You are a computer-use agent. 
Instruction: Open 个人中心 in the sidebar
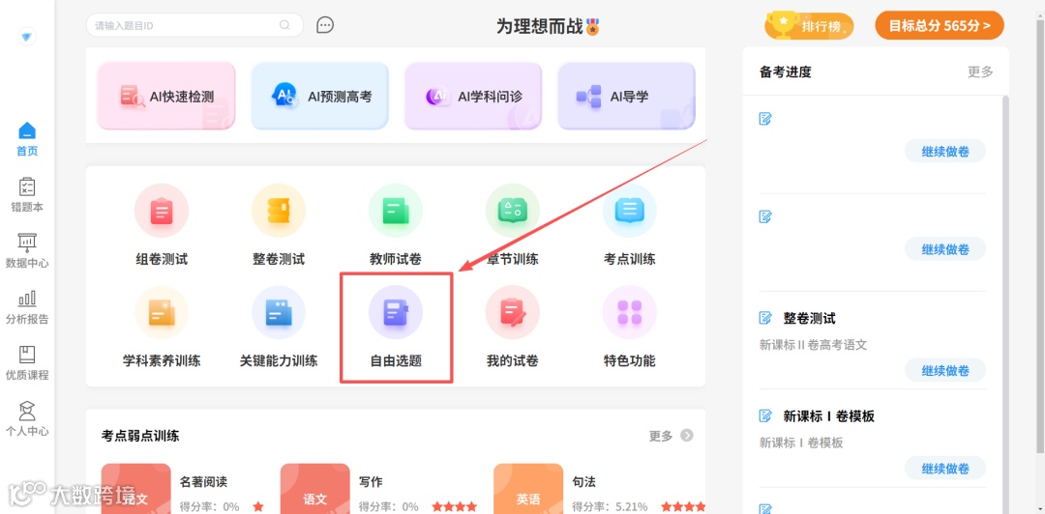click(x=27, y=418)
